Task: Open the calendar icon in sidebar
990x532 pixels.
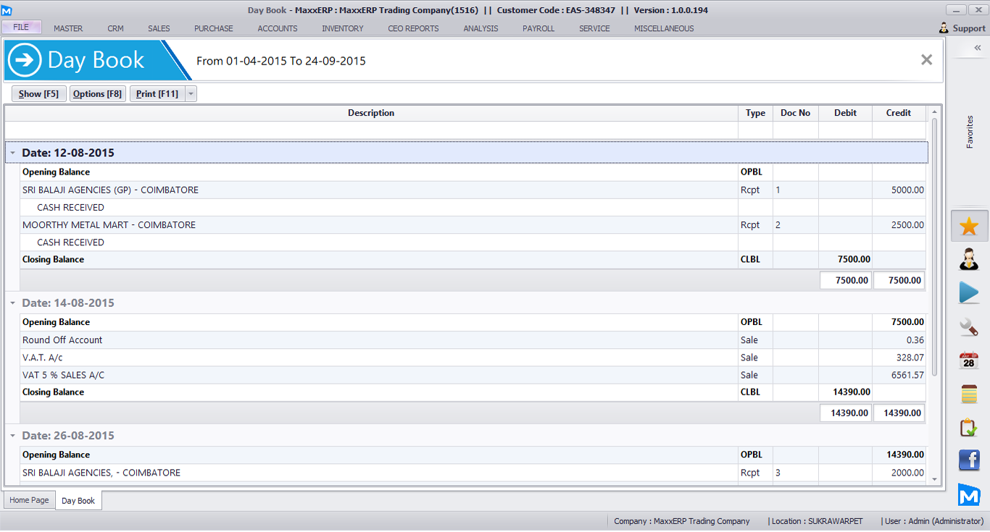Action: pos(969,360)
